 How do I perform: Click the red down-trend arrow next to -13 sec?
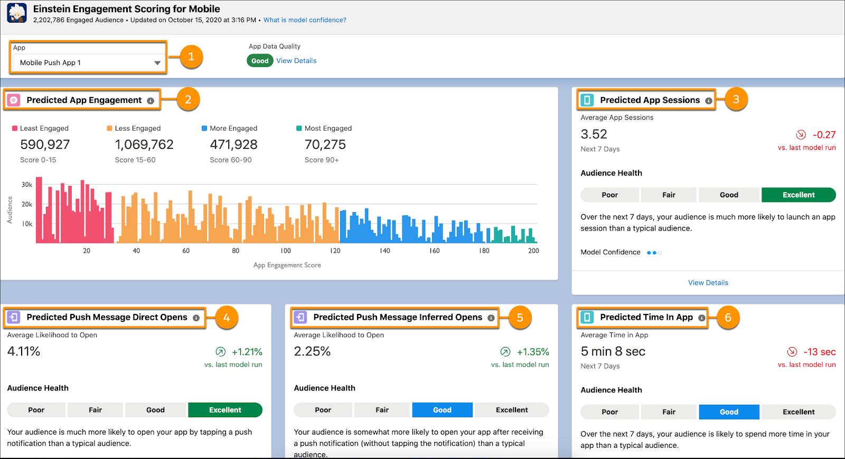click(x=792, y=352)
